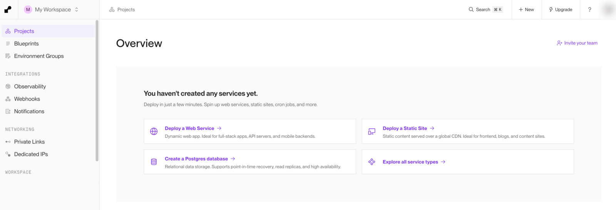Open the Search bar
The height and width of the screenshot is (210, 616).
(486, 10)
